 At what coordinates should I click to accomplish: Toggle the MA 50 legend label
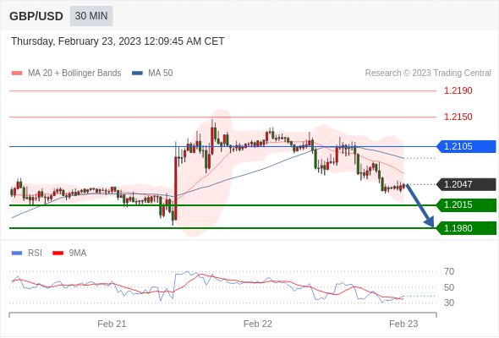pyautogui.click(x=161, y=74)
